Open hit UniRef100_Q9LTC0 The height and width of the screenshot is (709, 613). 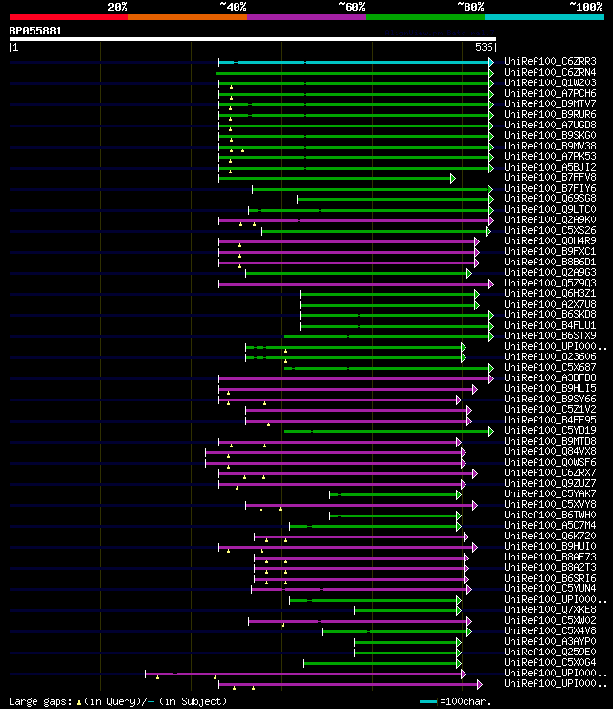click(x=550, y=210)
